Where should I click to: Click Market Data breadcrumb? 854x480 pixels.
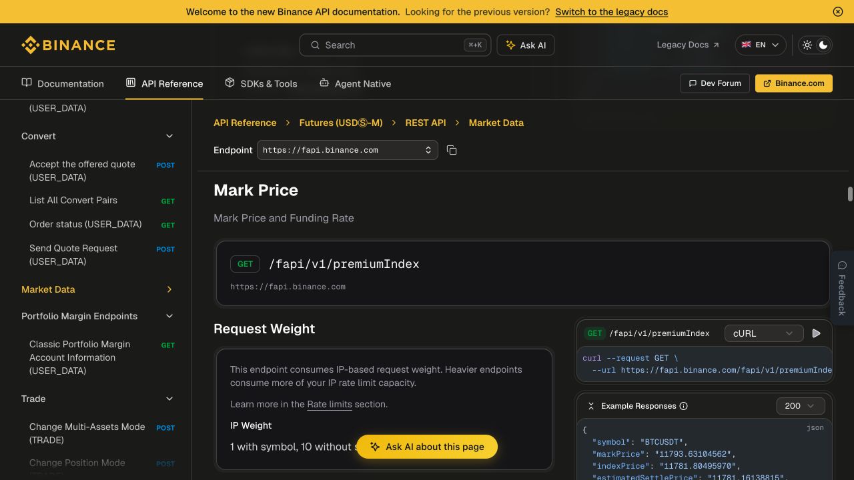pos(496,123)
